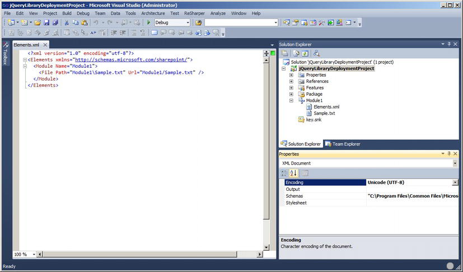The height and width of the screenshot is (272, 463).
Task: Collapse the Module1 node in Solution Explorer
Action: 291,101
